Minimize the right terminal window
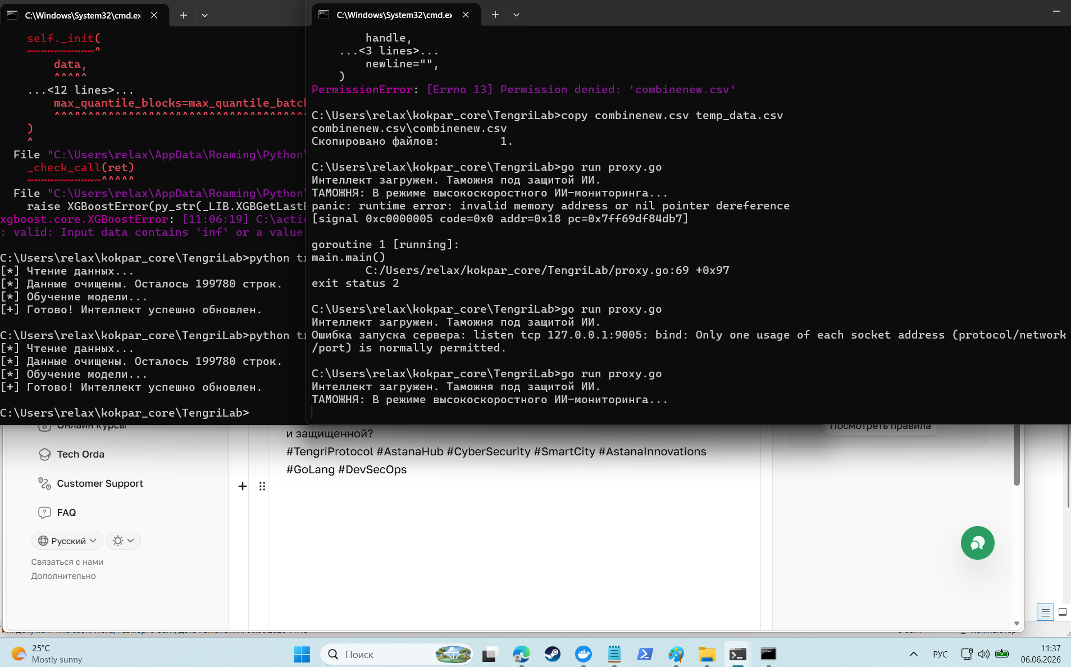1071x667 pixels. [1056, 11]
